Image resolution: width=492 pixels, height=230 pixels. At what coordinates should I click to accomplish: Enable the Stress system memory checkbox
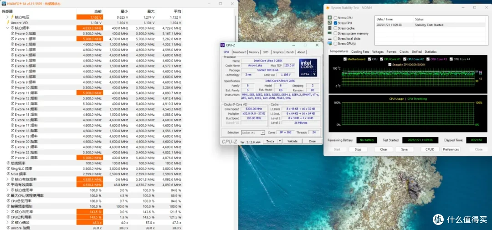pos(336,33)
